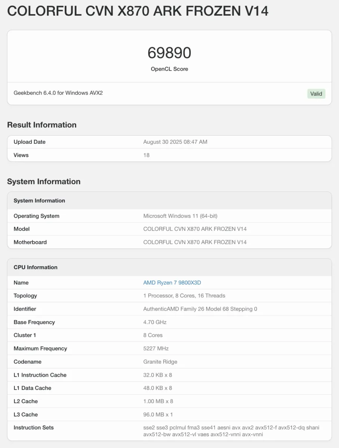Click the Identifier value AuthenticAMD Family 26
The height and width of the screenshot is (448, 339).
pyautogui.click(x=200, y=309)
